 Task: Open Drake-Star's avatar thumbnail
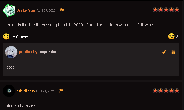point(9,10)
